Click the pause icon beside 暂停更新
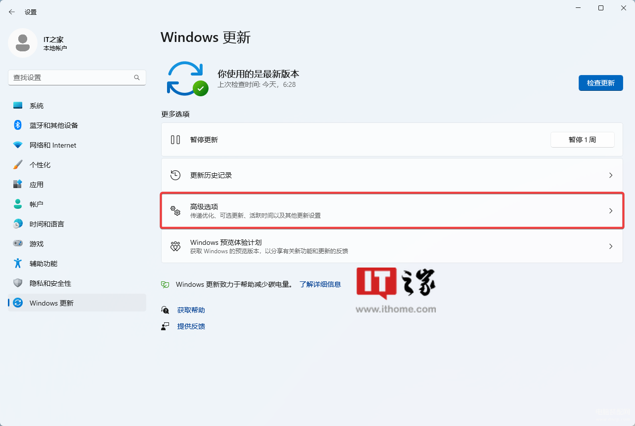Image resolution: width=635 pixels, height=426 pixels. click(175, 140)
